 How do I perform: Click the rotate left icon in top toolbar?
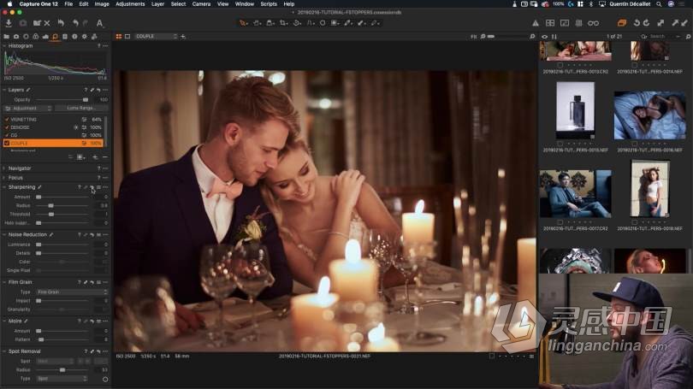tap(637, 23)
